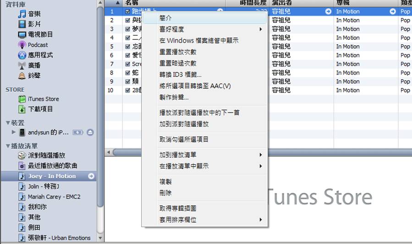Click the track list horizontal scroll left arrow
The width and height of the screenshot is (412, 244).
point(109,152)
